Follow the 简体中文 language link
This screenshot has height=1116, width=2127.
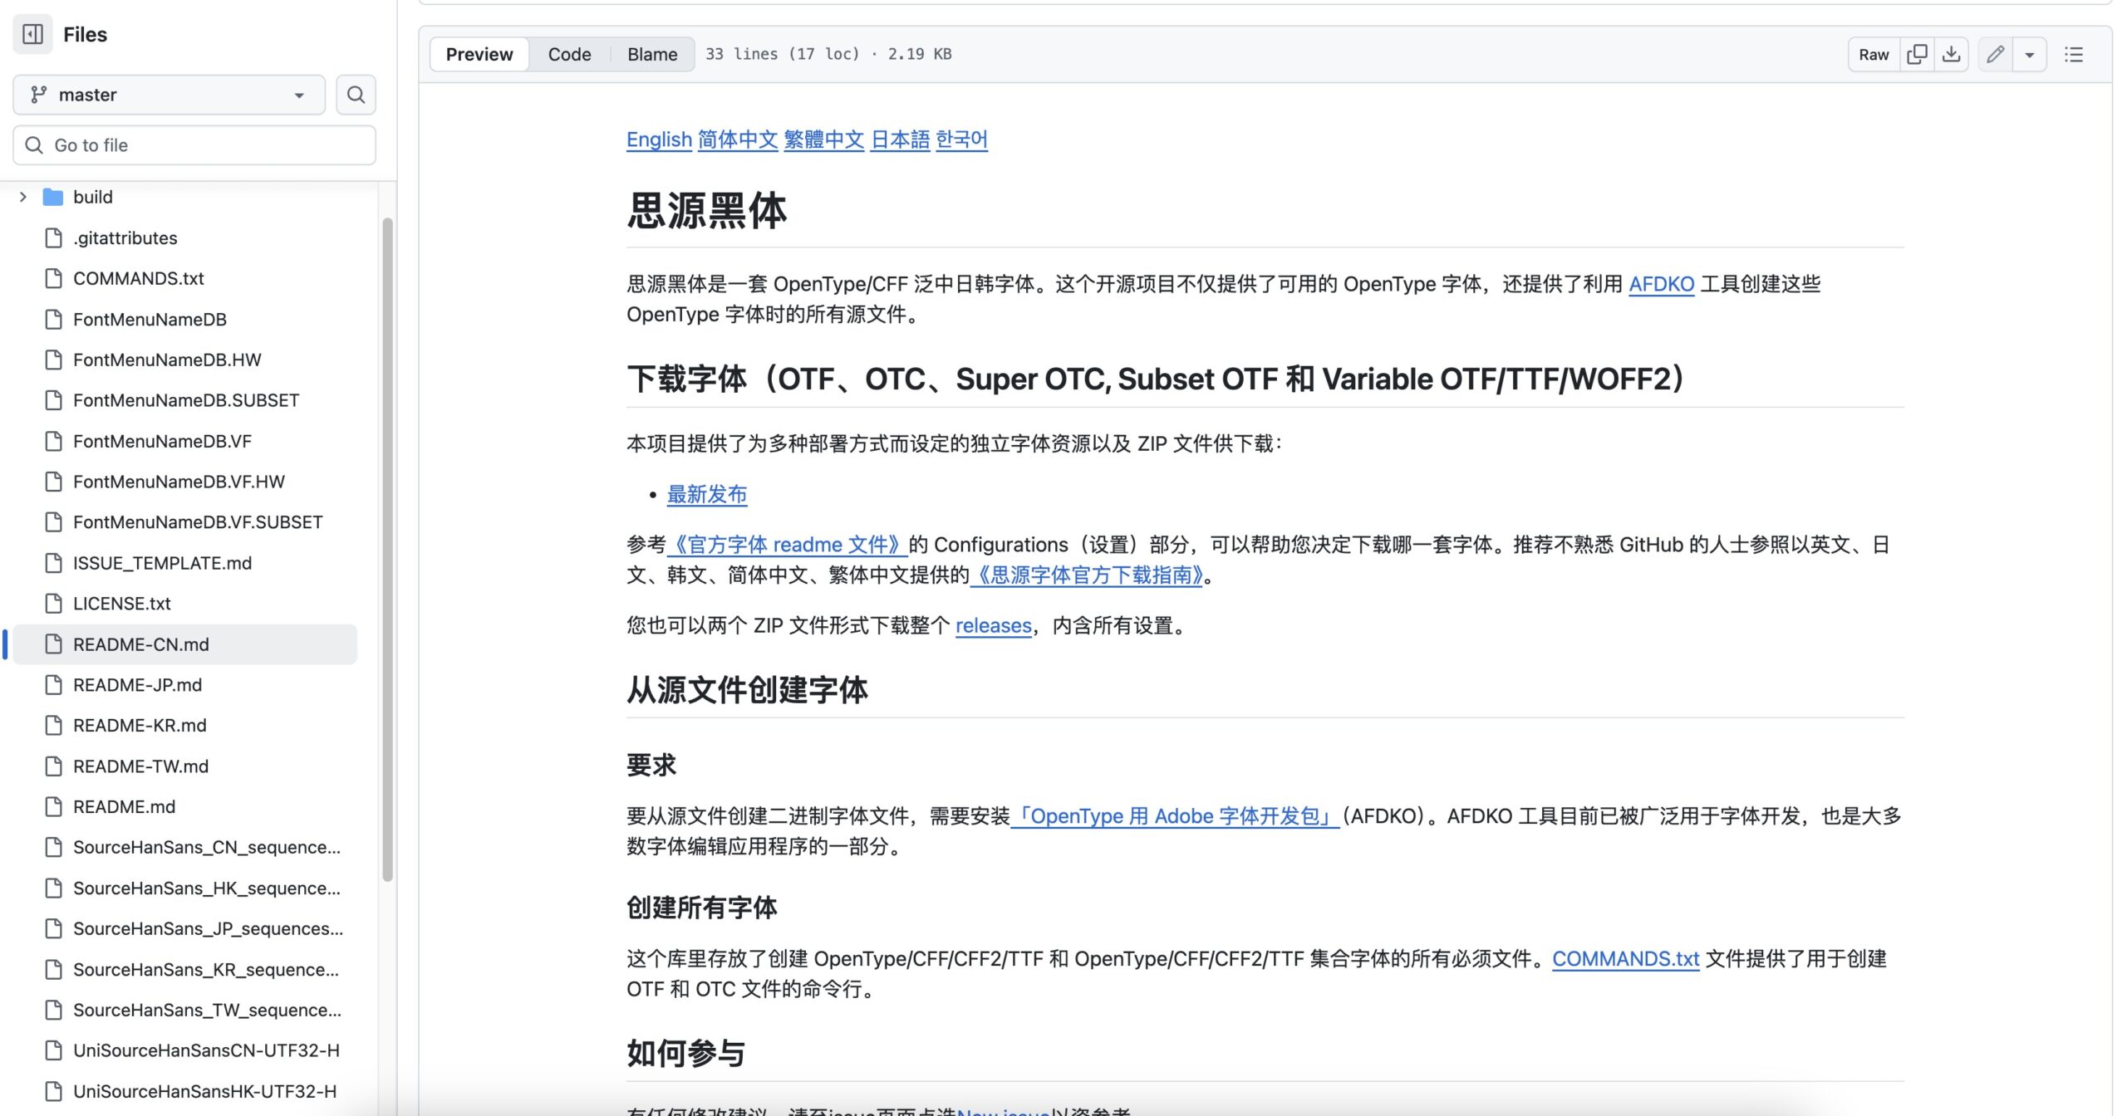(738, 139)
